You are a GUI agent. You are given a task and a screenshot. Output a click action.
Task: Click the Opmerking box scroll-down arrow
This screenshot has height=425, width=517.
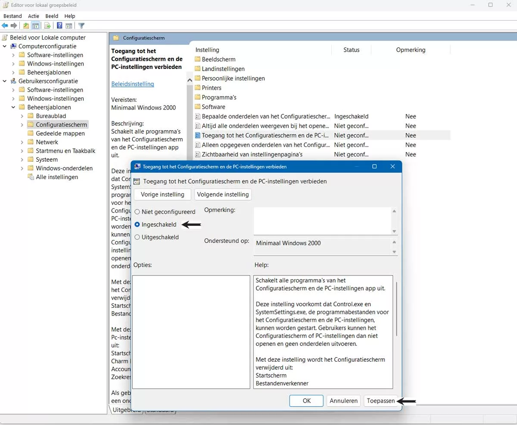coord(394,231)
